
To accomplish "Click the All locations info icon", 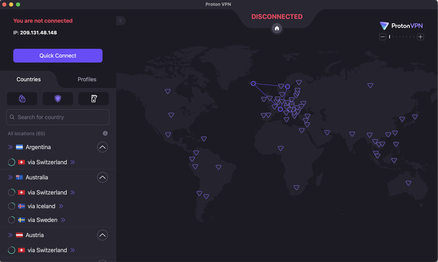I will coord(105,133).
